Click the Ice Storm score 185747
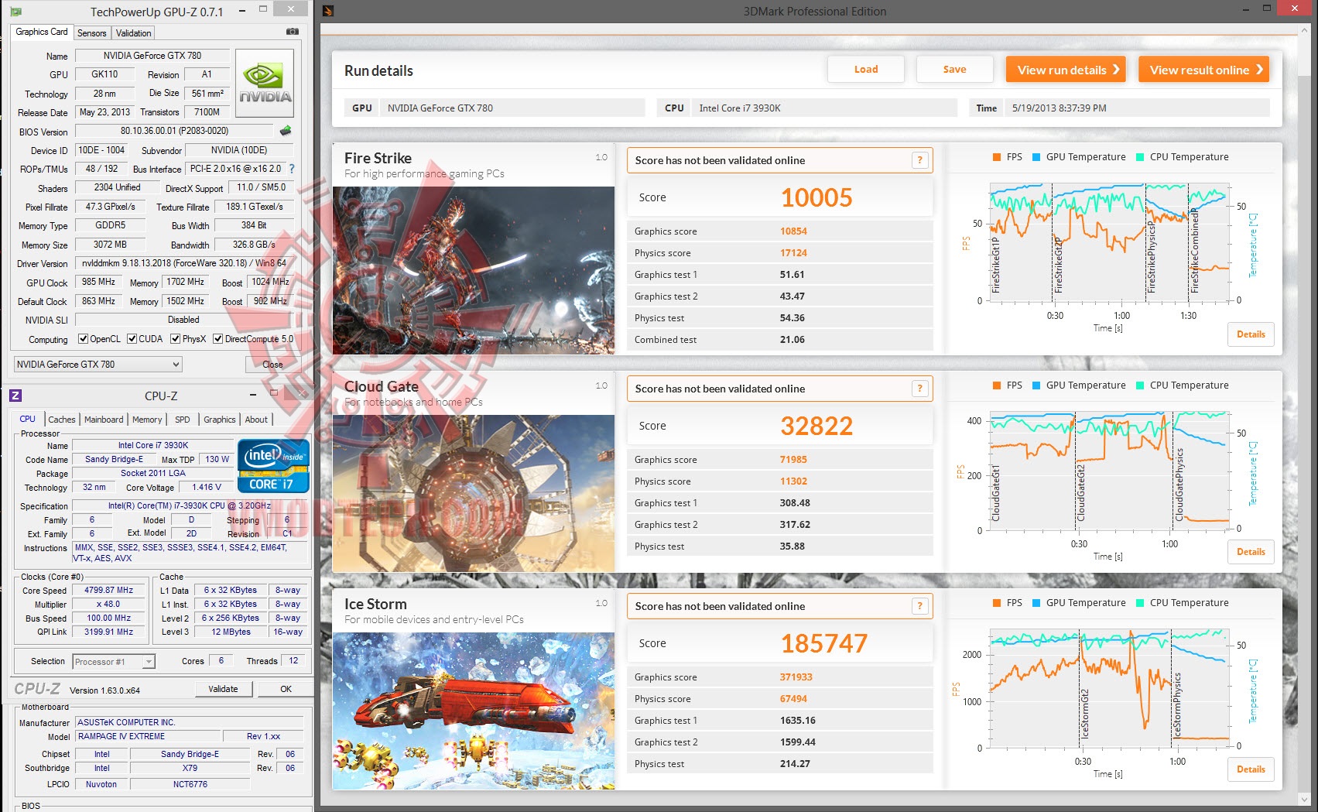The height and width of the screenshot is (812, 1318). click(x=824, y=644)
